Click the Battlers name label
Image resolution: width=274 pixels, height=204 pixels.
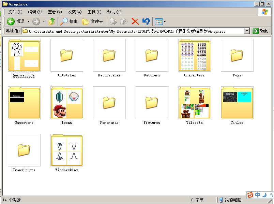click(x=152, y=75)
